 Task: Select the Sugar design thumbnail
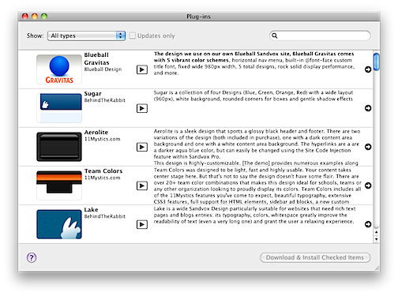pyautogui.click(x=59, y=108)
